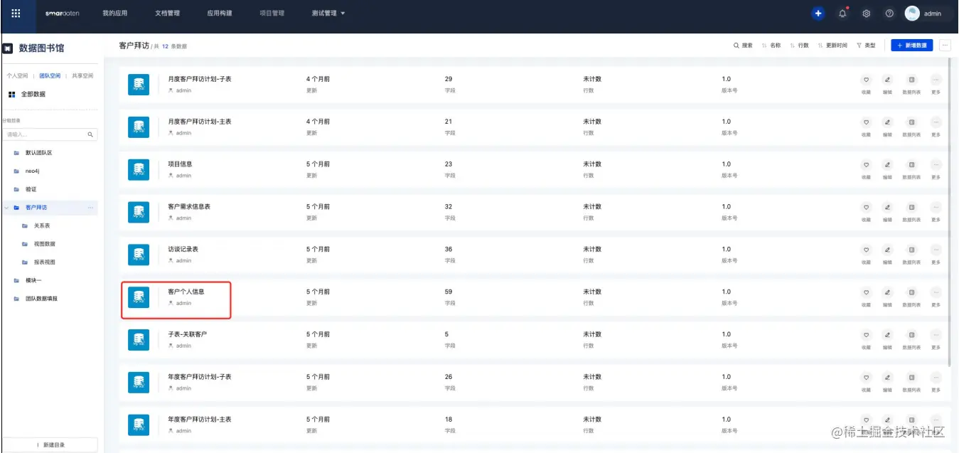Viewport: 959px width, 453px height.
Task: Select 验证 folder in directory tree
Action: click(x=31, y=189)
